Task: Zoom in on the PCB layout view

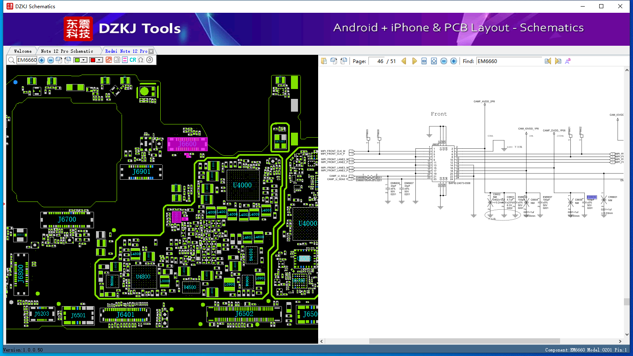Action: click(42, 60)
